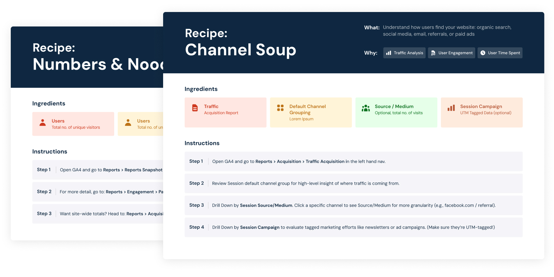Click the 'What:' label in header
This screenshot has height=277, width=554.
tap(372, 28)
